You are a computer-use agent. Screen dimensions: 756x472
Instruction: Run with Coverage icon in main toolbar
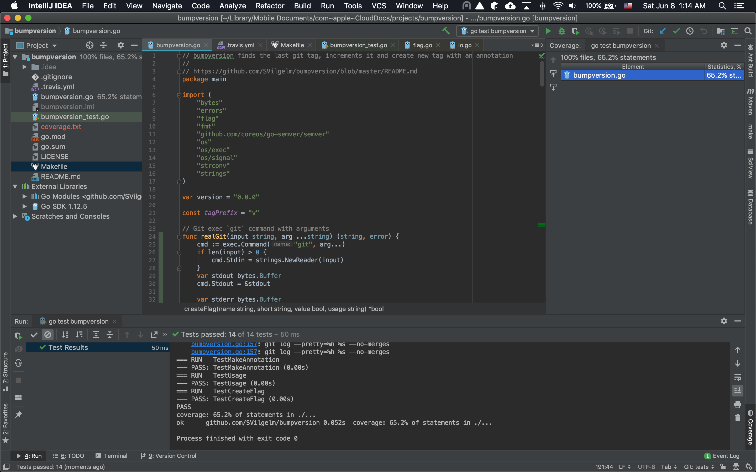pyautogui.click(x=575, y=31)
